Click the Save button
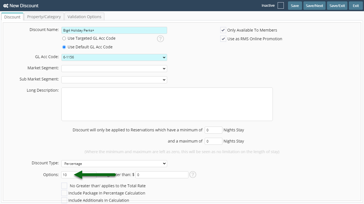This screenshot has height=204, width=364. 295,6
